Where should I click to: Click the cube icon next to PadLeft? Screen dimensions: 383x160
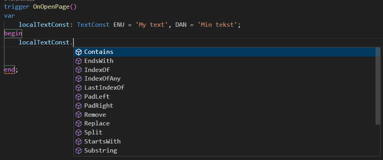79,97
